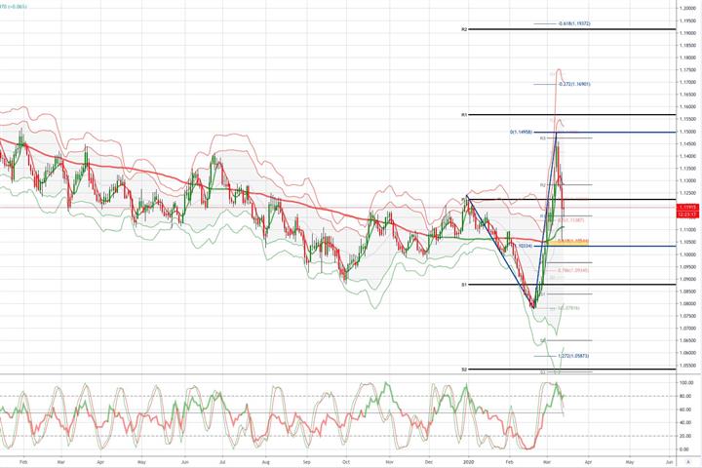Select the S1 pivot support line label
Screen dimensions: 702x468
click(464, 285)
